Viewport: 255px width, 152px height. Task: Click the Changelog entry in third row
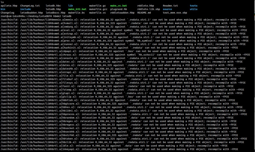click(x=7, y=13)
